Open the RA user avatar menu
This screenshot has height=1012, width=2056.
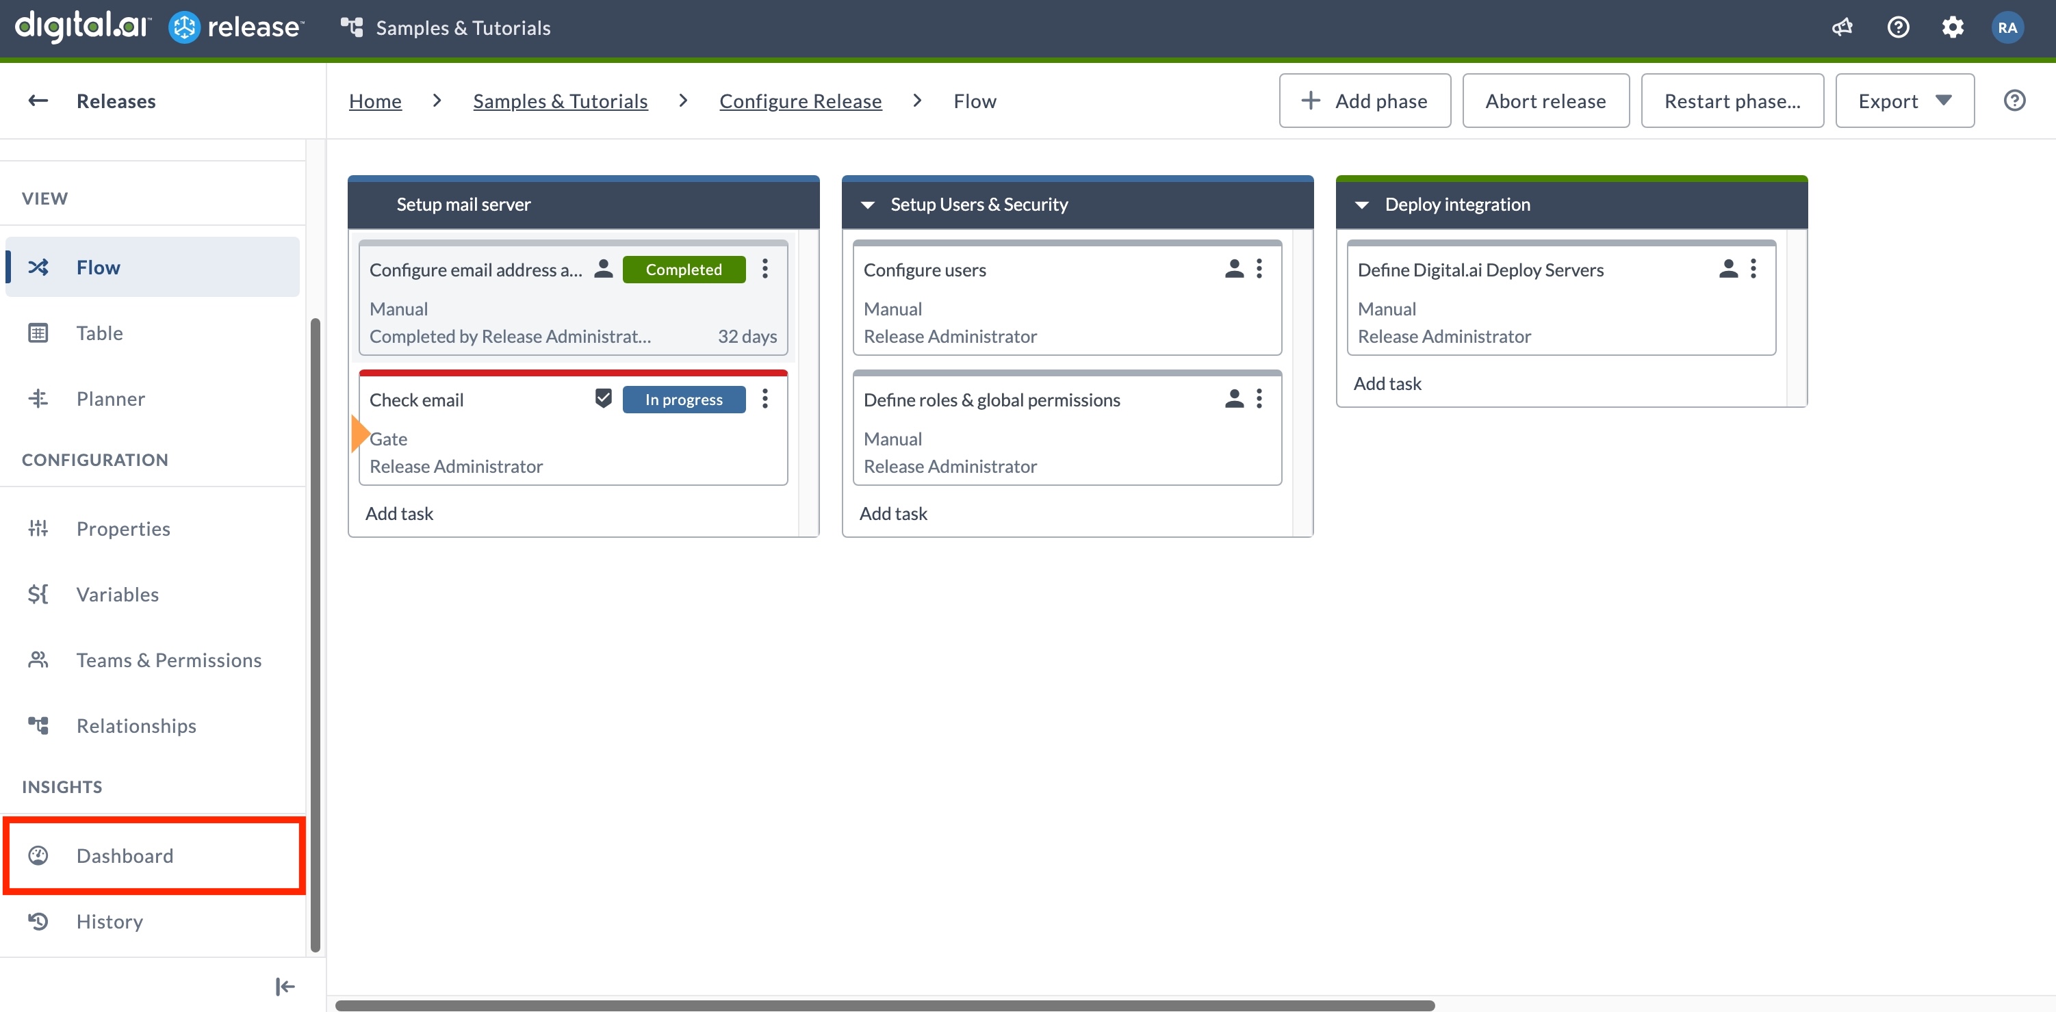coord(2007,28)
